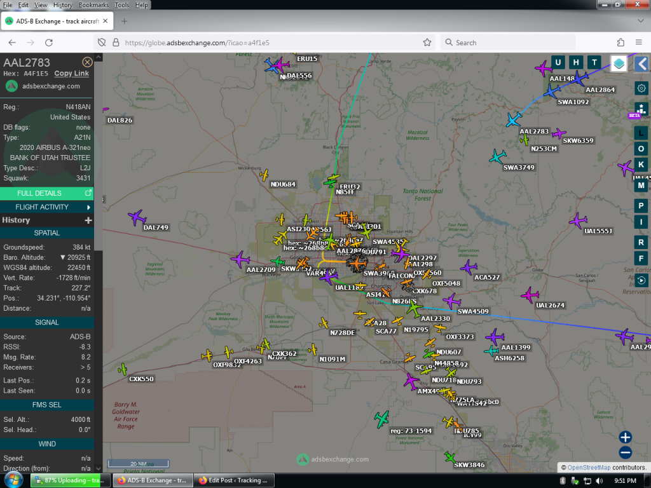Image resolution: width=651 pixels, height=488 pixels.
Task: Click the BETA feature icon
Action: pyautogui.click(x=641, y=110)
